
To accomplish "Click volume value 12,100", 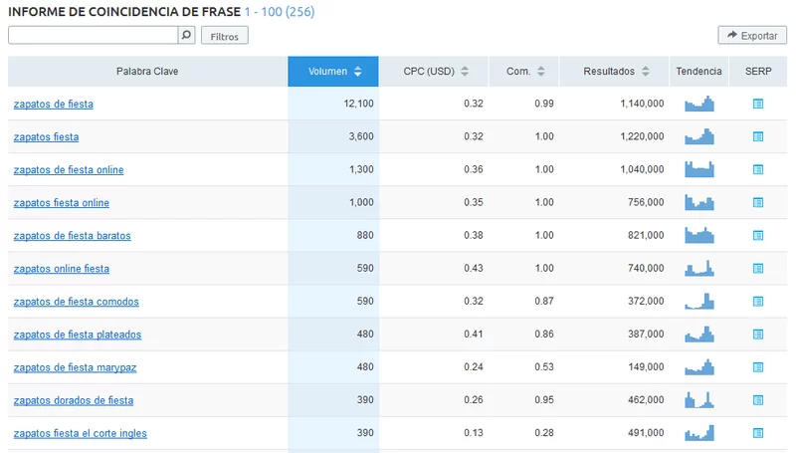I will 358,104.
